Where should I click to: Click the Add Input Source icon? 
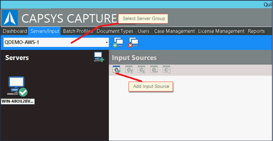(x=116, y=70)
